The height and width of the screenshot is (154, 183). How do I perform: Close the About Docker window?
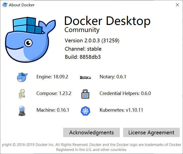(x=177, y=5)
